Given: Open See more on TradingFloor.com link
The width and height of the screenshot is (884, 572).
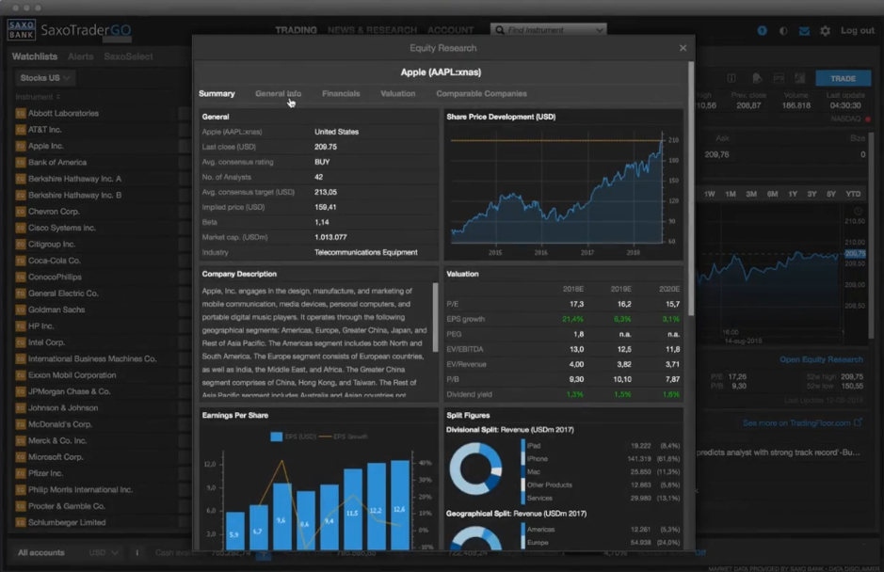Looking at the screenshot, I should click(x=802, y=422).
